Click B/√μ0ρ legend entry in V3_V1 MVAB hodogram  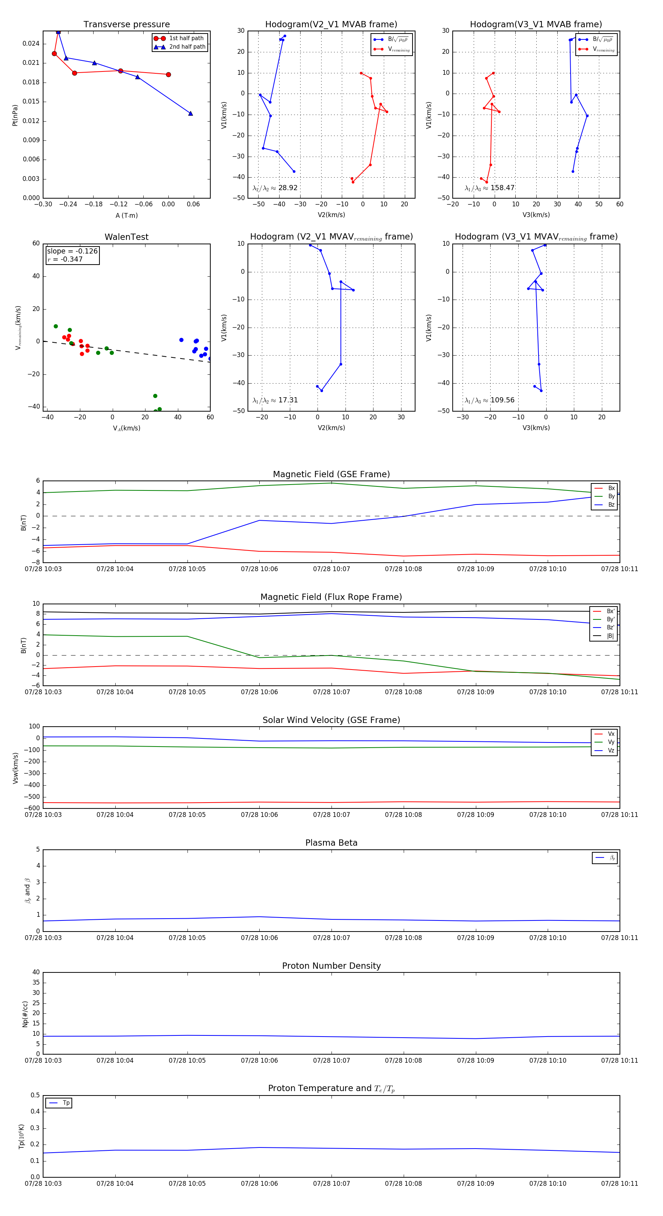click(x=596, y=40)
